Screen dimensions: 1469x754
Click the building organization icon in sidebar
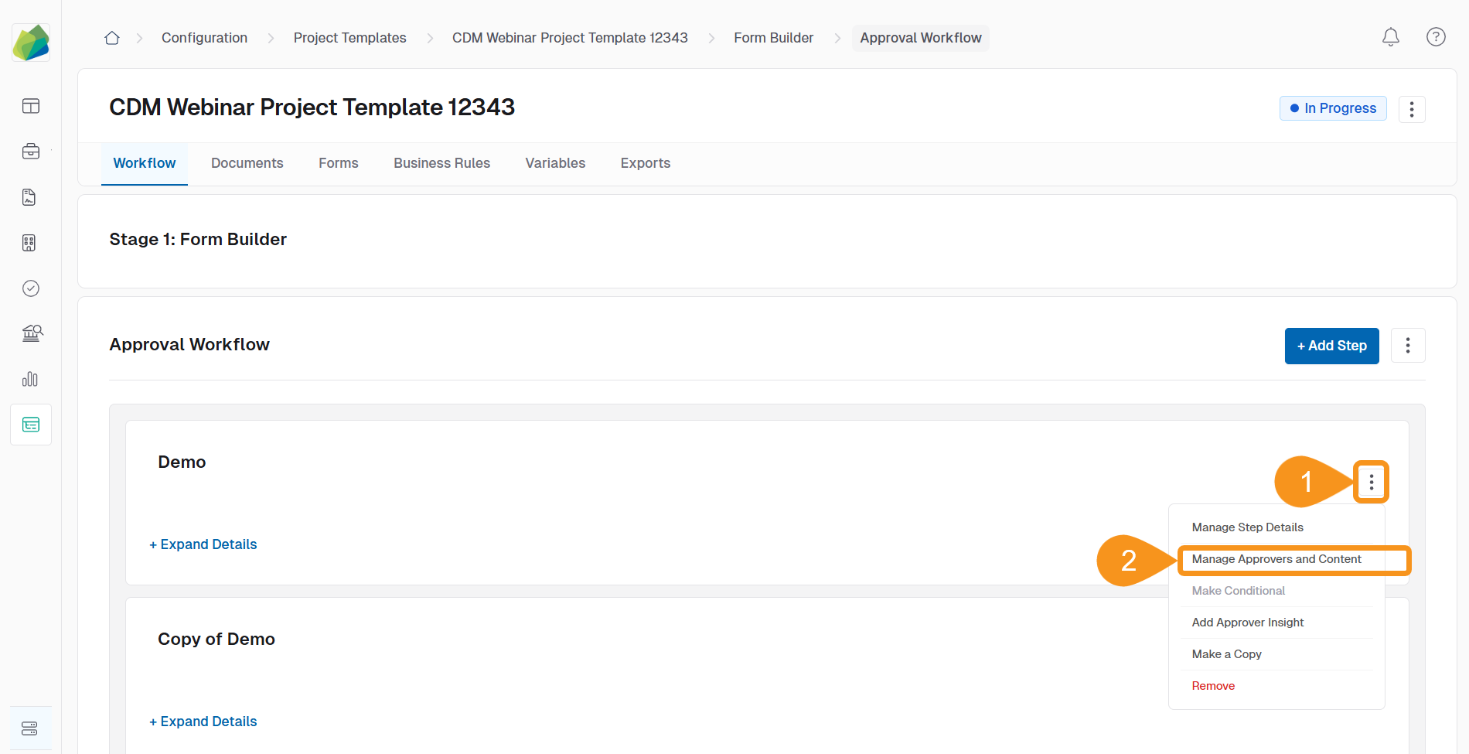coord(29,243)
